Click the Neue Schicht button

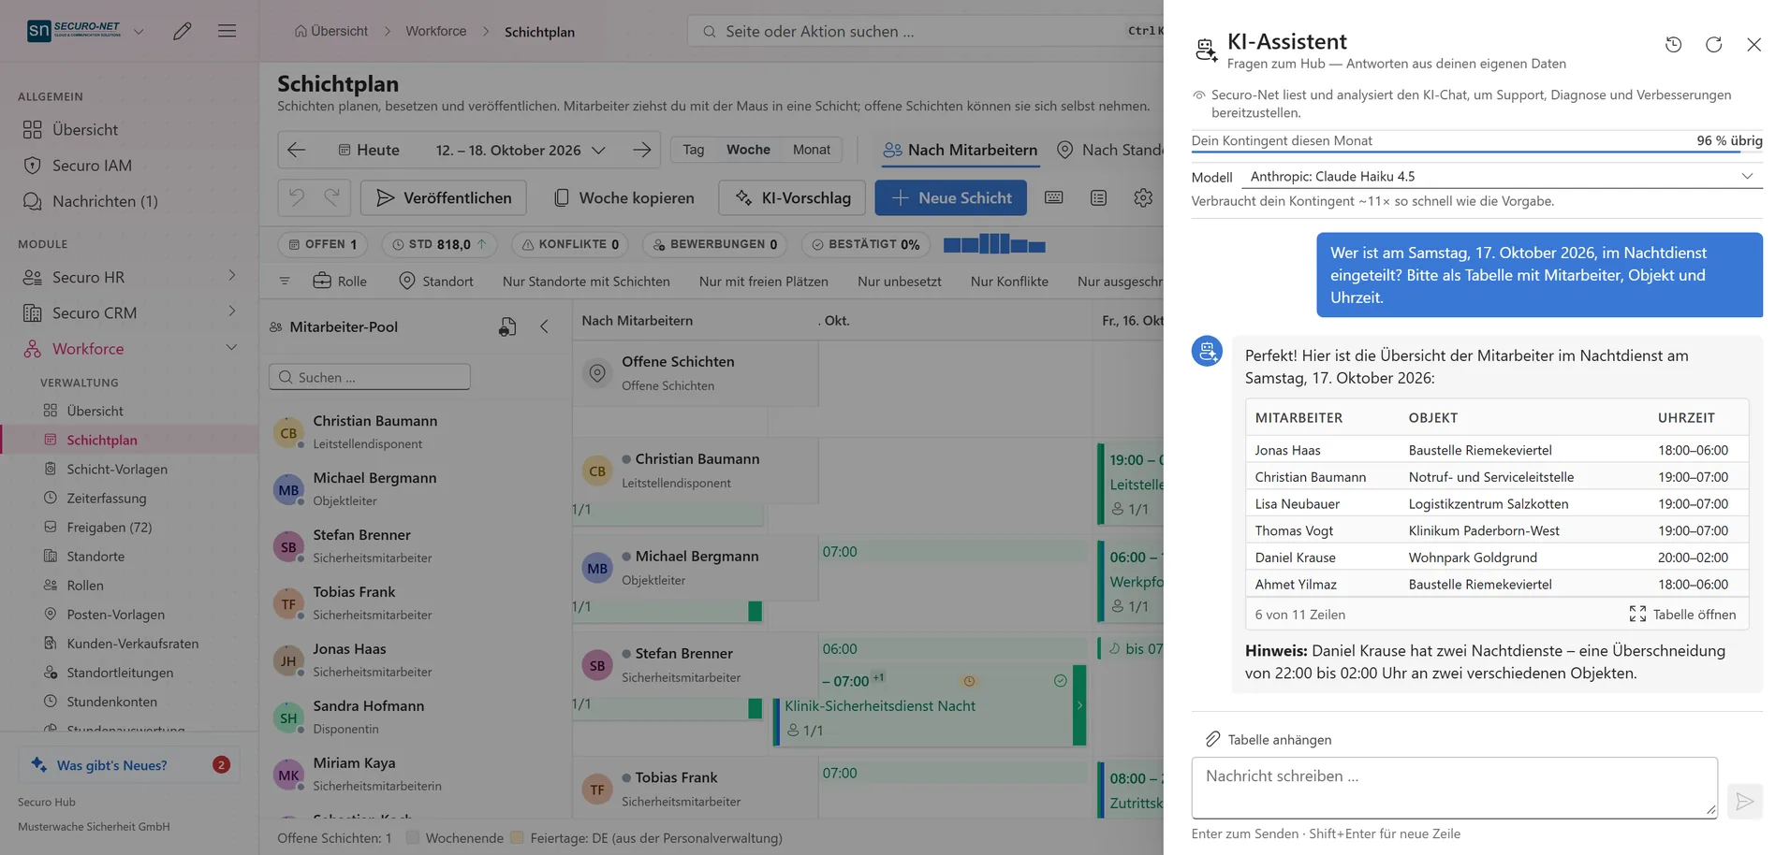tap(950, 197)
